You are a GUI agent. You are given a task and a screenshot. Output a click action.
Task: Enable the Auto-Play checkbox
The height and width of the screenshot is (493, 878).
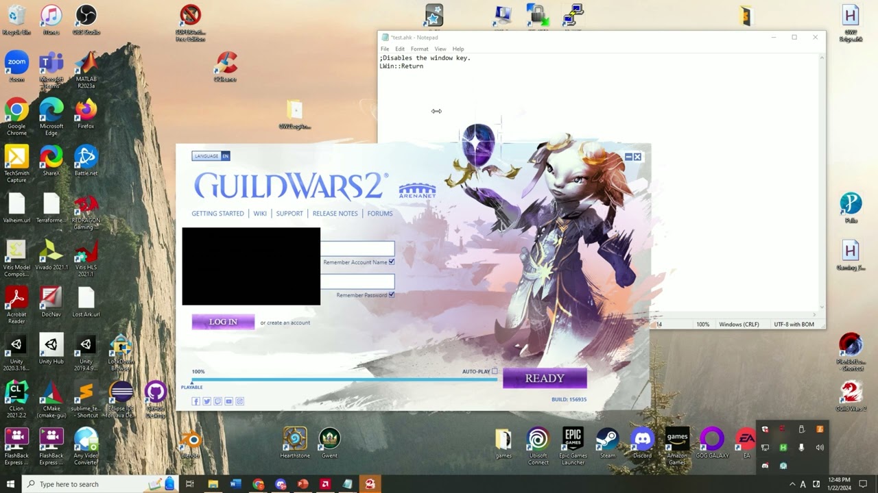pyautogui.click(x=495, y=372)
